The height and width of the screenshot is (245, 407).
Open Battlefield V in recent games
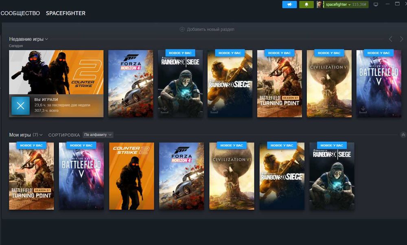[x=379, y=84]
